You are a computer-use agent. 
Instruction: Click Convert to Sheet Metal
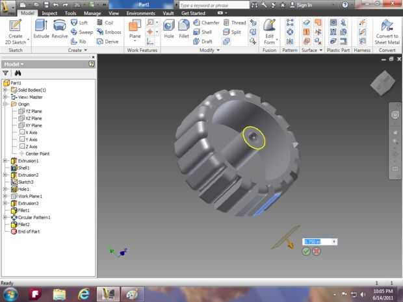(387, 32)
